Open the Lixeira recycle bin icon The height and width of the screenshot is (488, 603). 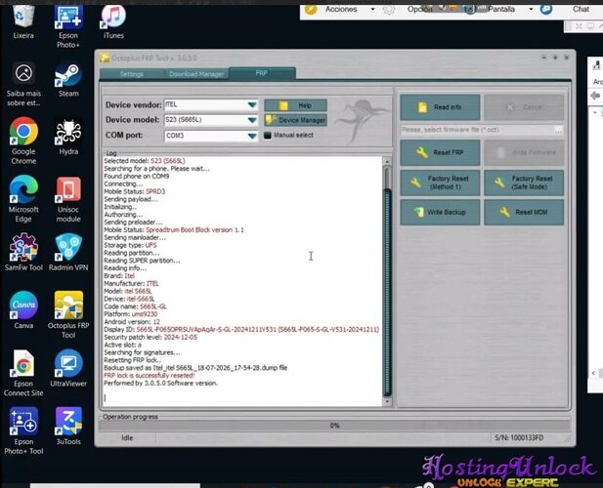[23, 21]
